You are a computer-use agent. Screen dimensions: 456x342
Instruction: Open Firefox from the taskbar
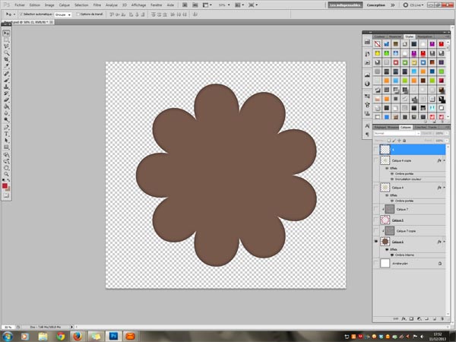click(x=78, y=337)
